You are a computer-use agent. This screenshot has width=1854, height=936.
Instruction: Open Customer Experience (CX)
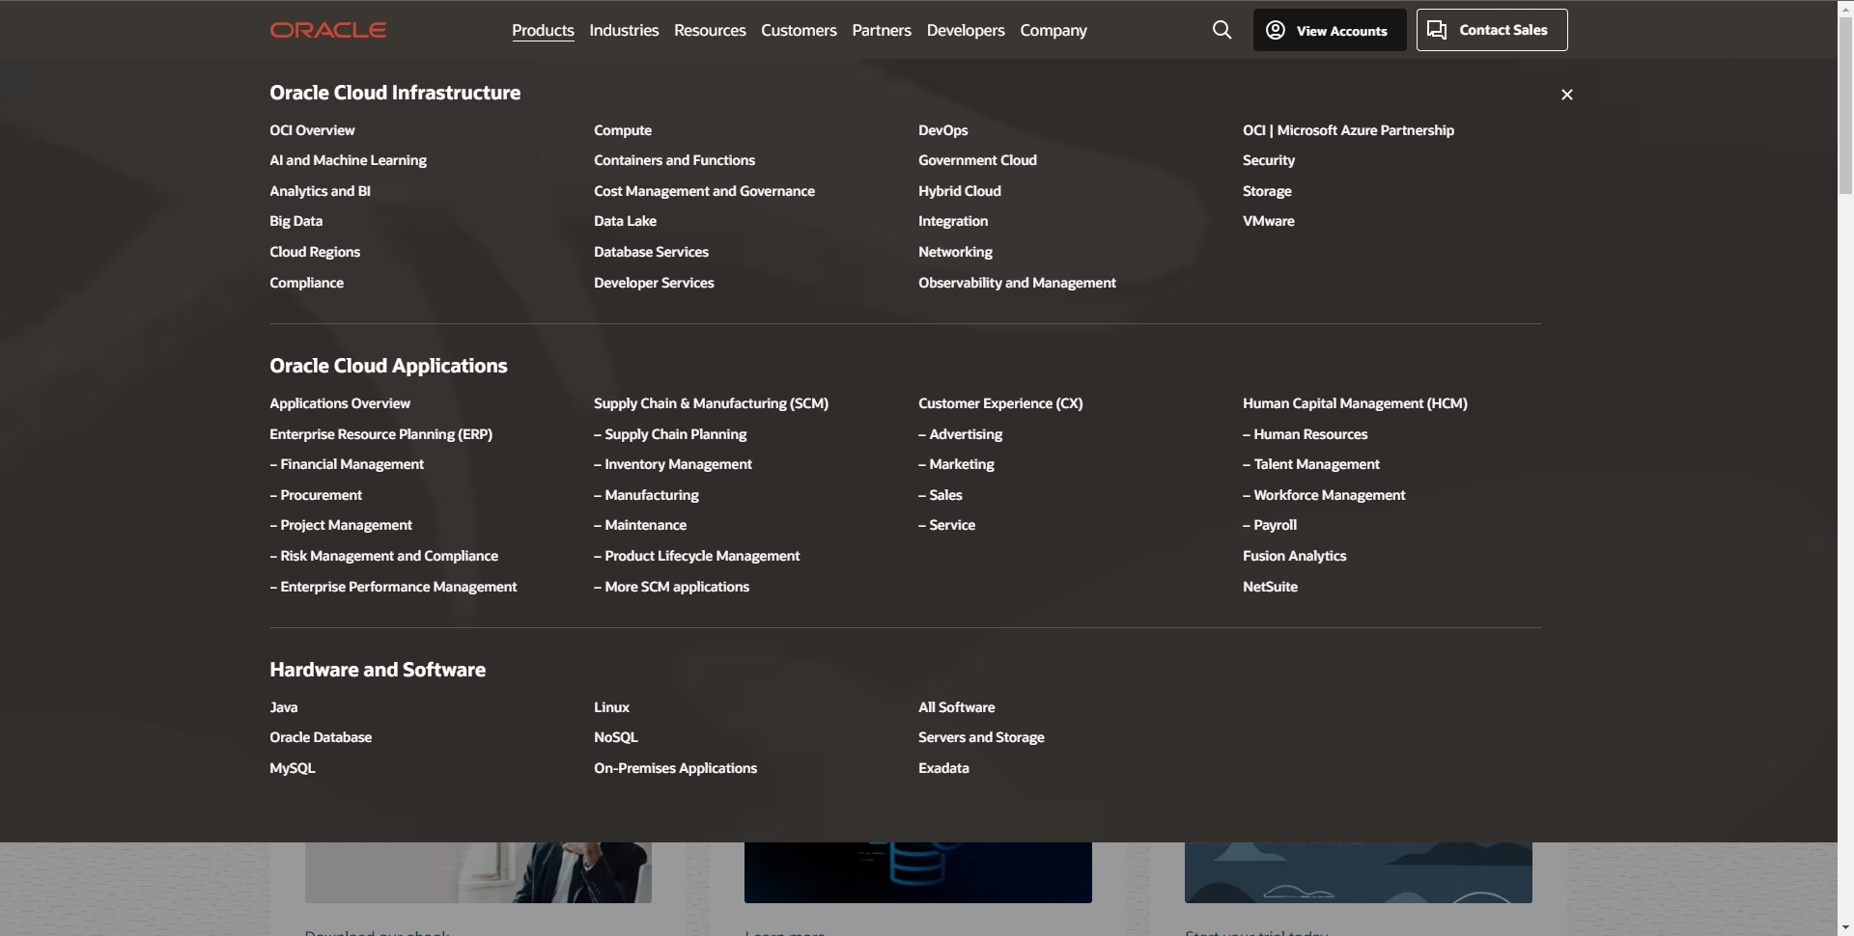[1000, 403]
